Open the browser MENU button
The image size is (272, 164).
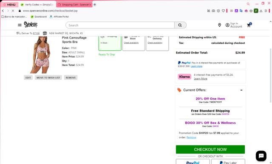pos(9,5)
